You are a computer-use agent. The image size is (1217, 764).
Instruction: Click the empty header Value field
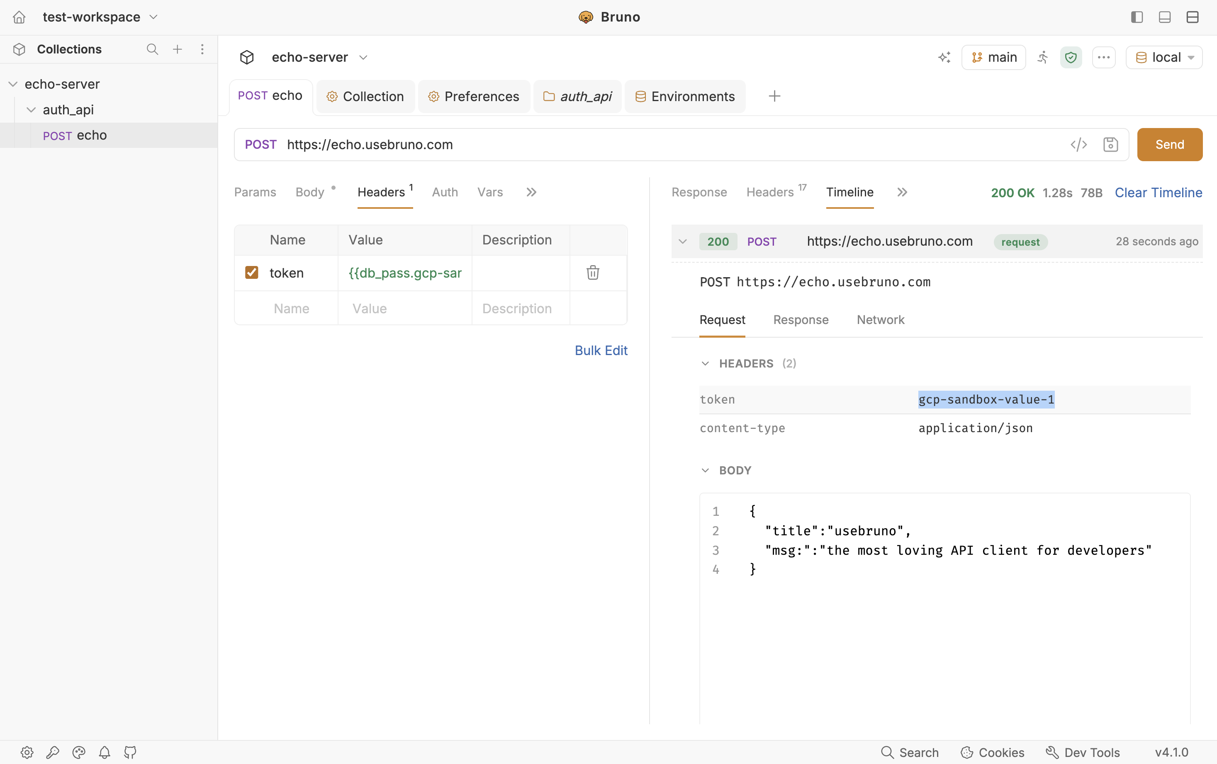(x=405, y=309)
